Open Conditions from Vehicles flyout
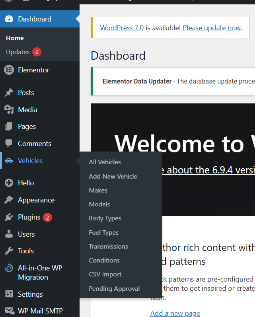255x317 pixels. click(x=104, y=260)
